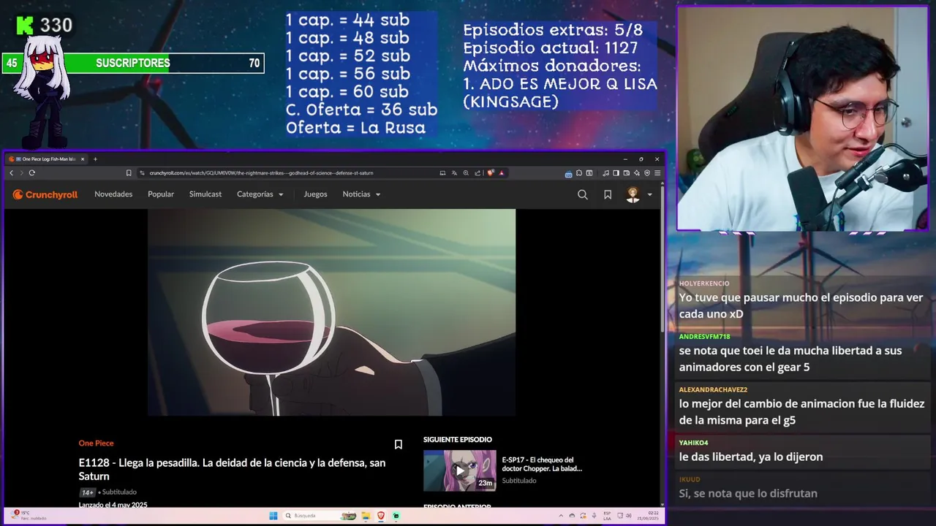The width and height of the screenshot is (936, 526).
Task: Click the microphone icon in system tray
Action: 594,516
